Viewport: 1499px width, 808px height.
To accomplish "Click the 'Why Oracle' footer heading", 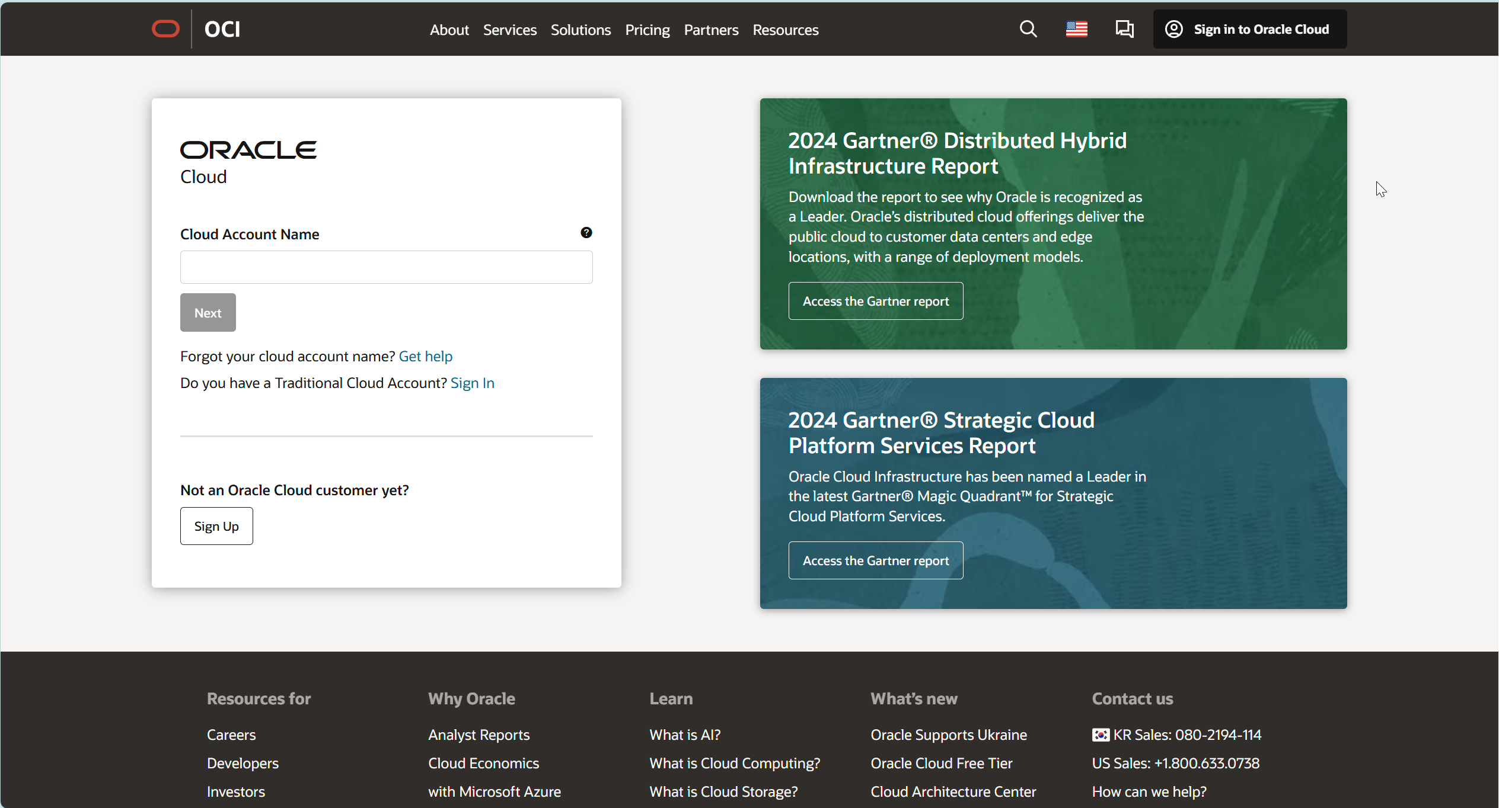I will tap(472, 698).
